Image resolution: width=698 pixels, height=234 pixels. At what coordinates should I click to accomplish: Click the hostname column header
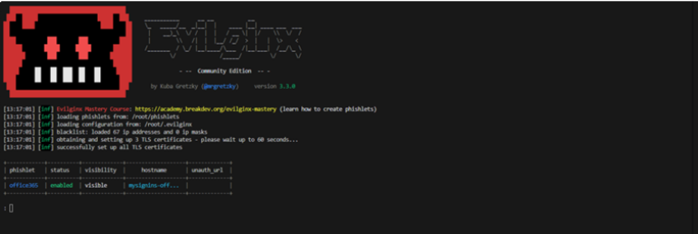pos(154,170)
